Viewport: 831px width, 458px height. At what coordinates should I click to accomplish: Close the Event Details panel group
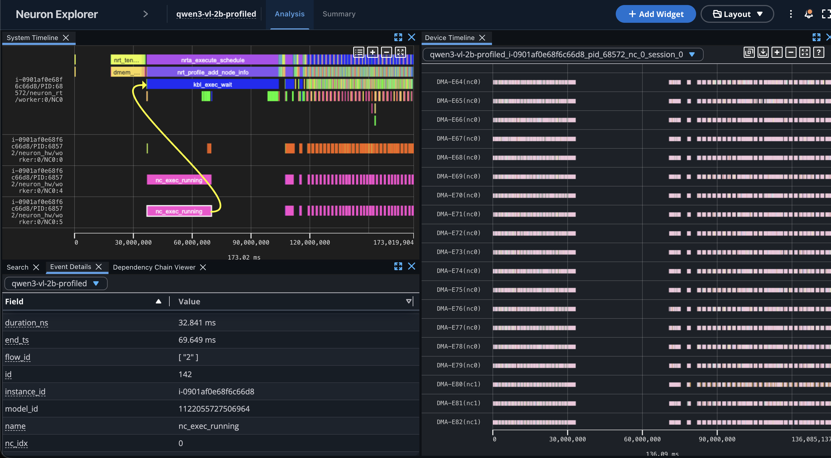click(412, 266)
